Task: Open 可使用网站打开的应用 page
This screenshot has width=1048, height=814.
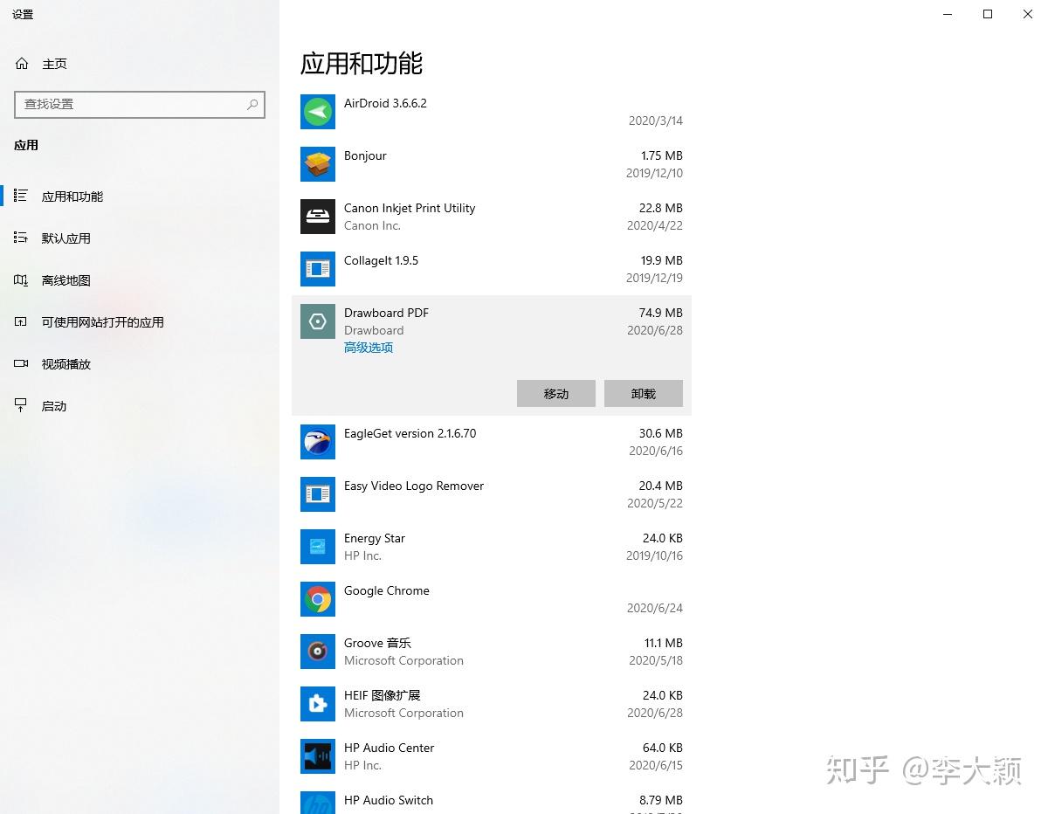Action: pyautogui.click(x=103, y=322)
